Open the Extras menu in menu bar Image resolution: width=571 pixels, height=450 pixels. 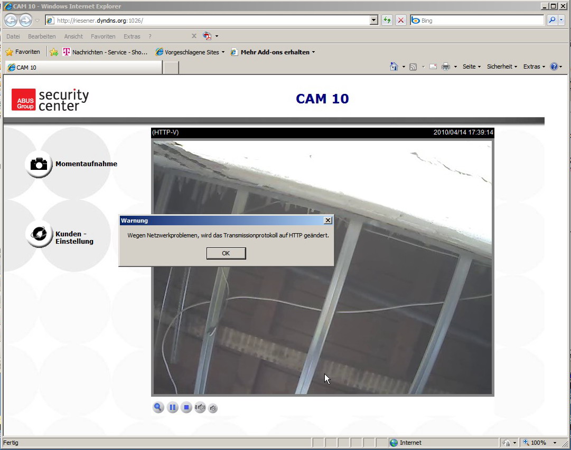[x=132, y=36]
